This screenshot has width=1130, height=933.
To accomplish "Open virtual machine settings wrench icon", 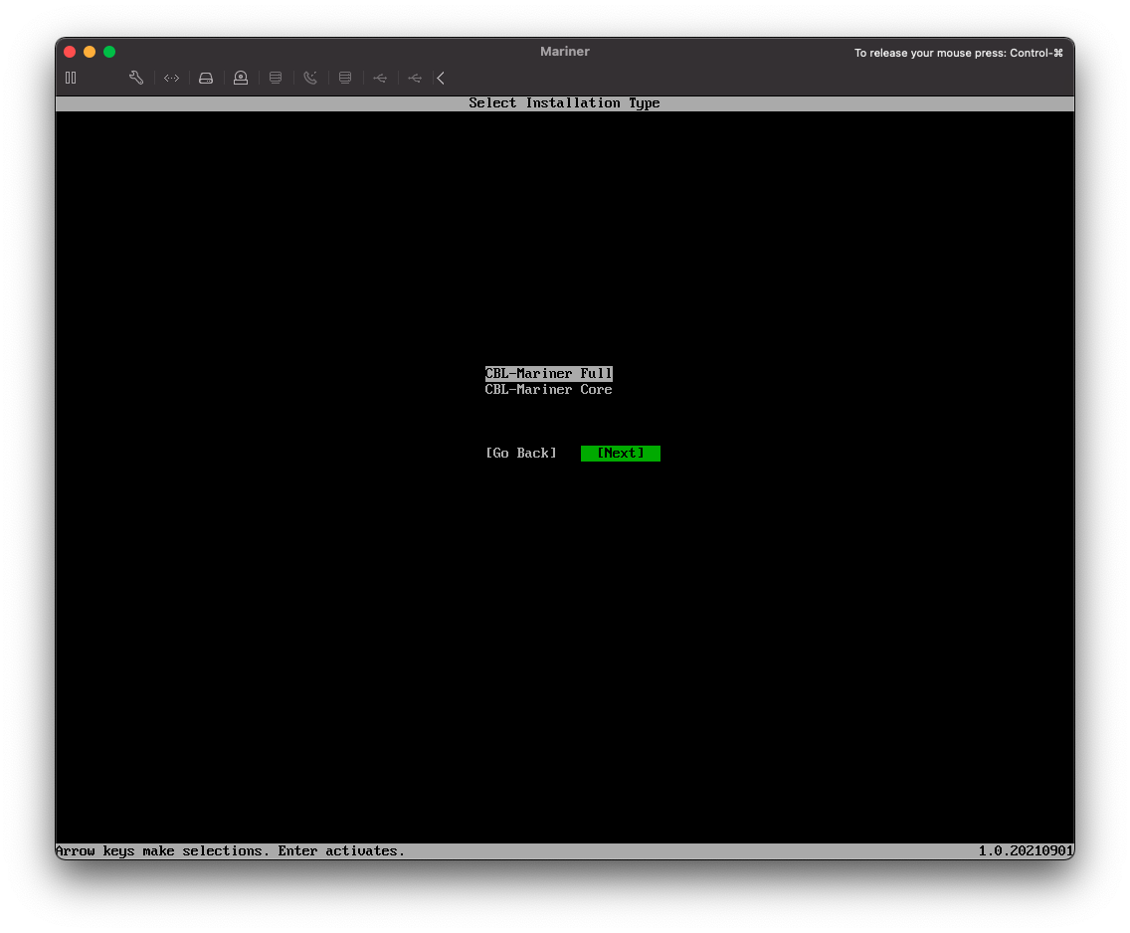I will coord(136,78).
